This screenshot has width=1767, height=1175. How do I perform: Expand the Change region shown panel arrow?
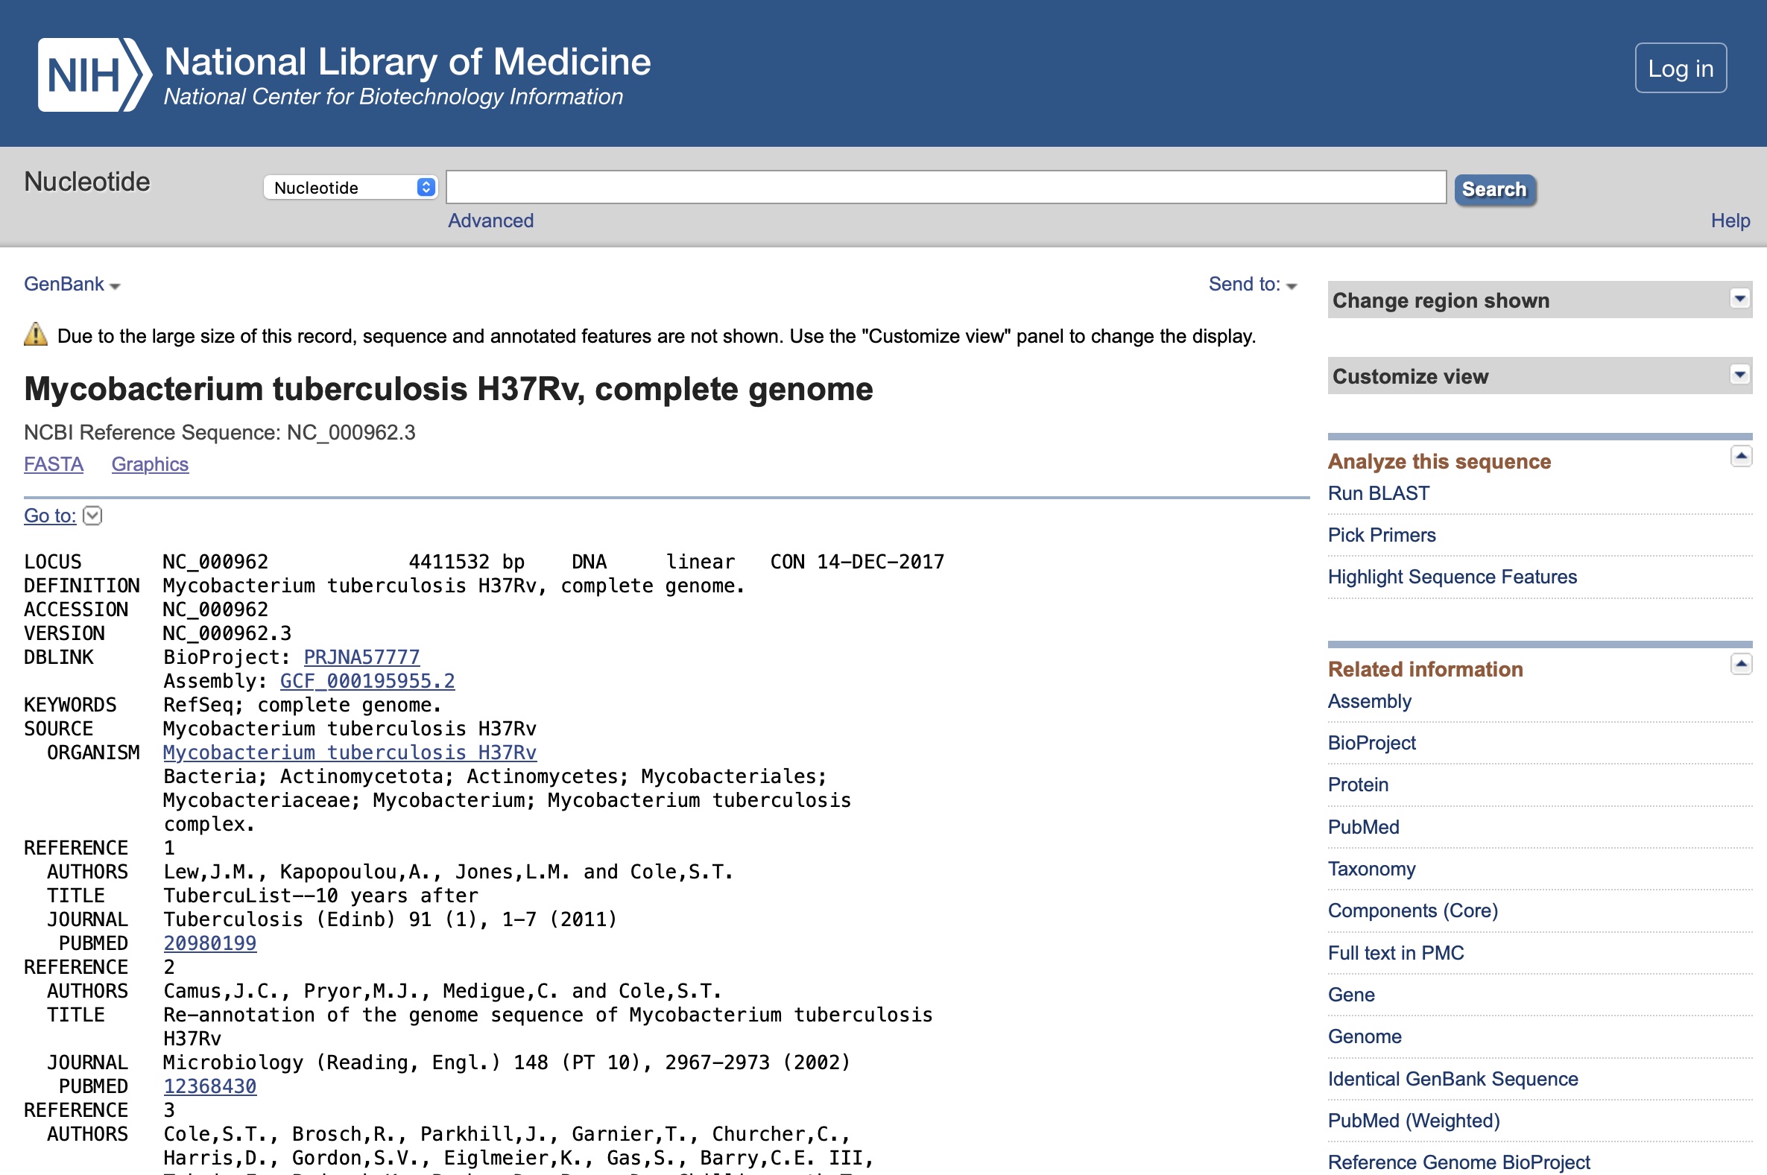click(1739, 299)
